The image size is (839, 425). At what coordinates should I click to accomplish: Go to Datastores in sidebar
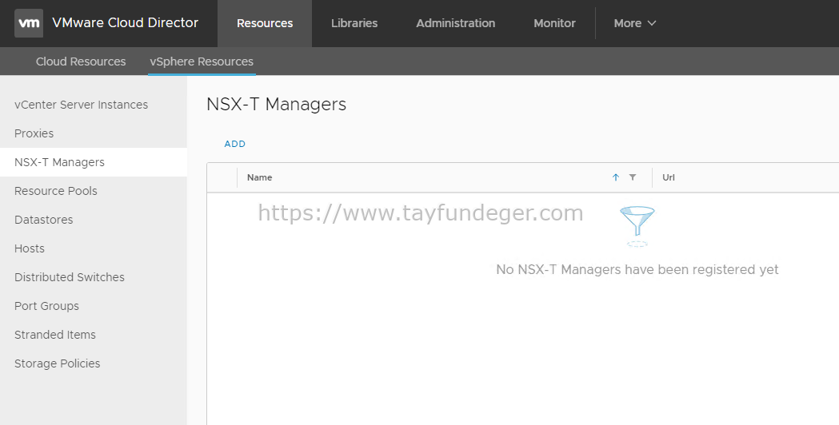[x=44, y=220]
